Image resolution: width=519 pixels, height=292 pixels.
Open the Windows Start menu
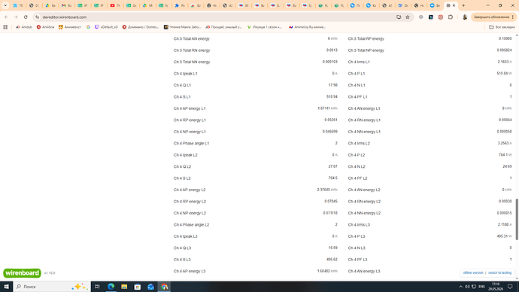pos(6,287)
